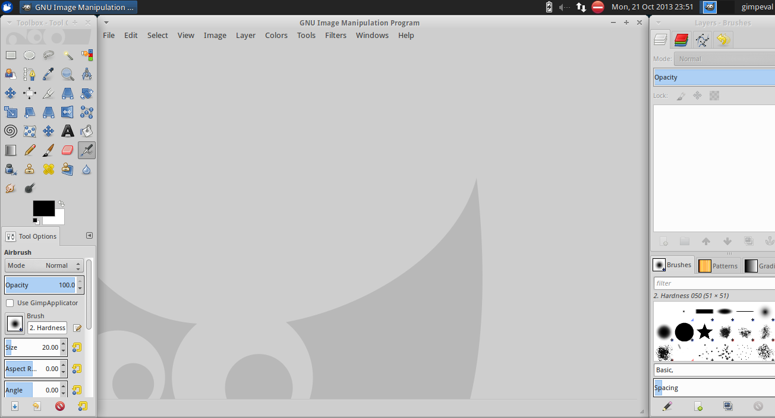Select the Blur/Sharpen droplet tool
The height and width of the screenshot is (418, 775).
click(x=87, y=169)
